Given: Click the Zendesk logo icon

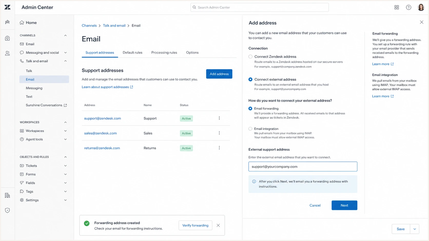Looking at the screenshot, I should point(7,7).
